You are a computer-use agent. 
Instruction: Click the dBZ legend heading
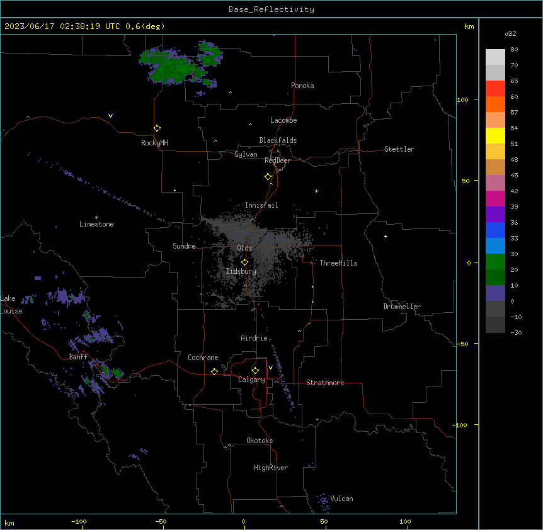click(510, 33)
